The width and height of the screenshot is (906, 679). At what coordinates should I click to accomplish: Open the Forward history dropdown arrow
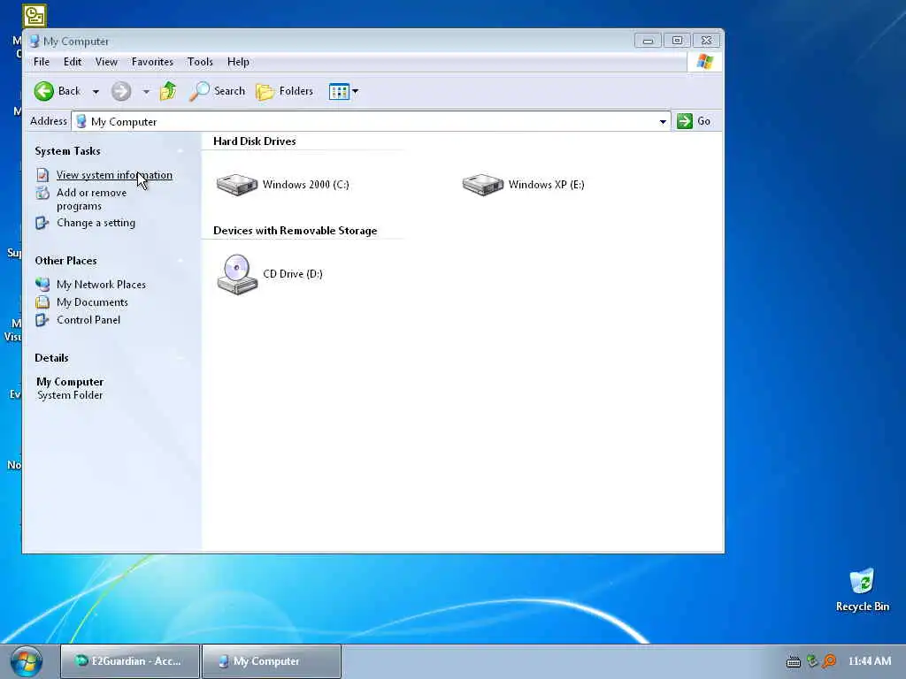(x=146, y=91)
